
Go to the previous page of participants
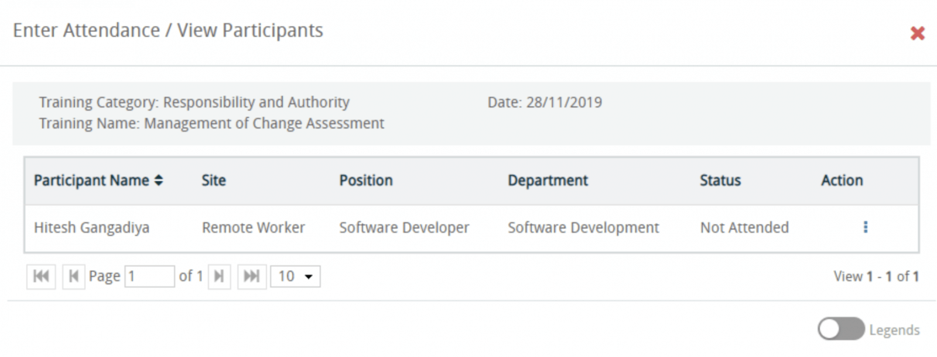click(73, 276)
